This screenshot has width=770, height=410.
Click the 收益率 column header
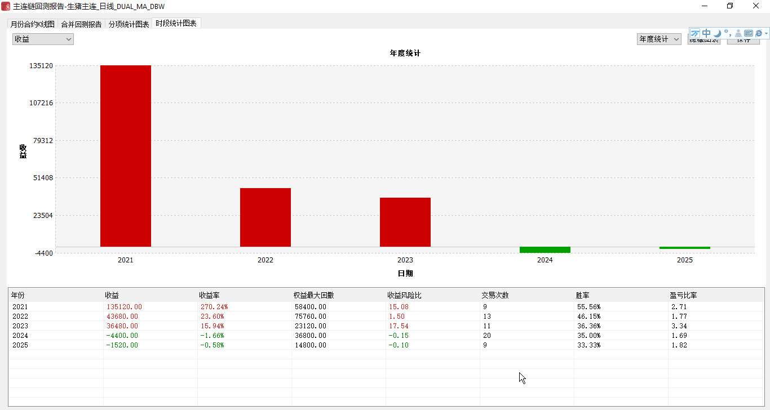[x=209, y=295]
